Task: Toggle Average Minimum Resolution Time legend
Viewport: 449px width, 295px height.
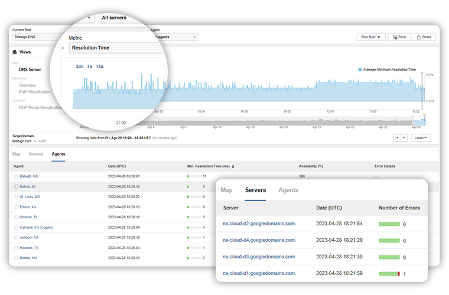Action: (x=360, y=69)
